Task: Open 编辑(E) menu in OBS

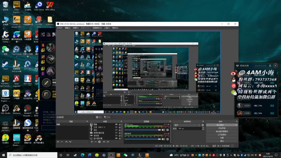Action: point(67,28)
